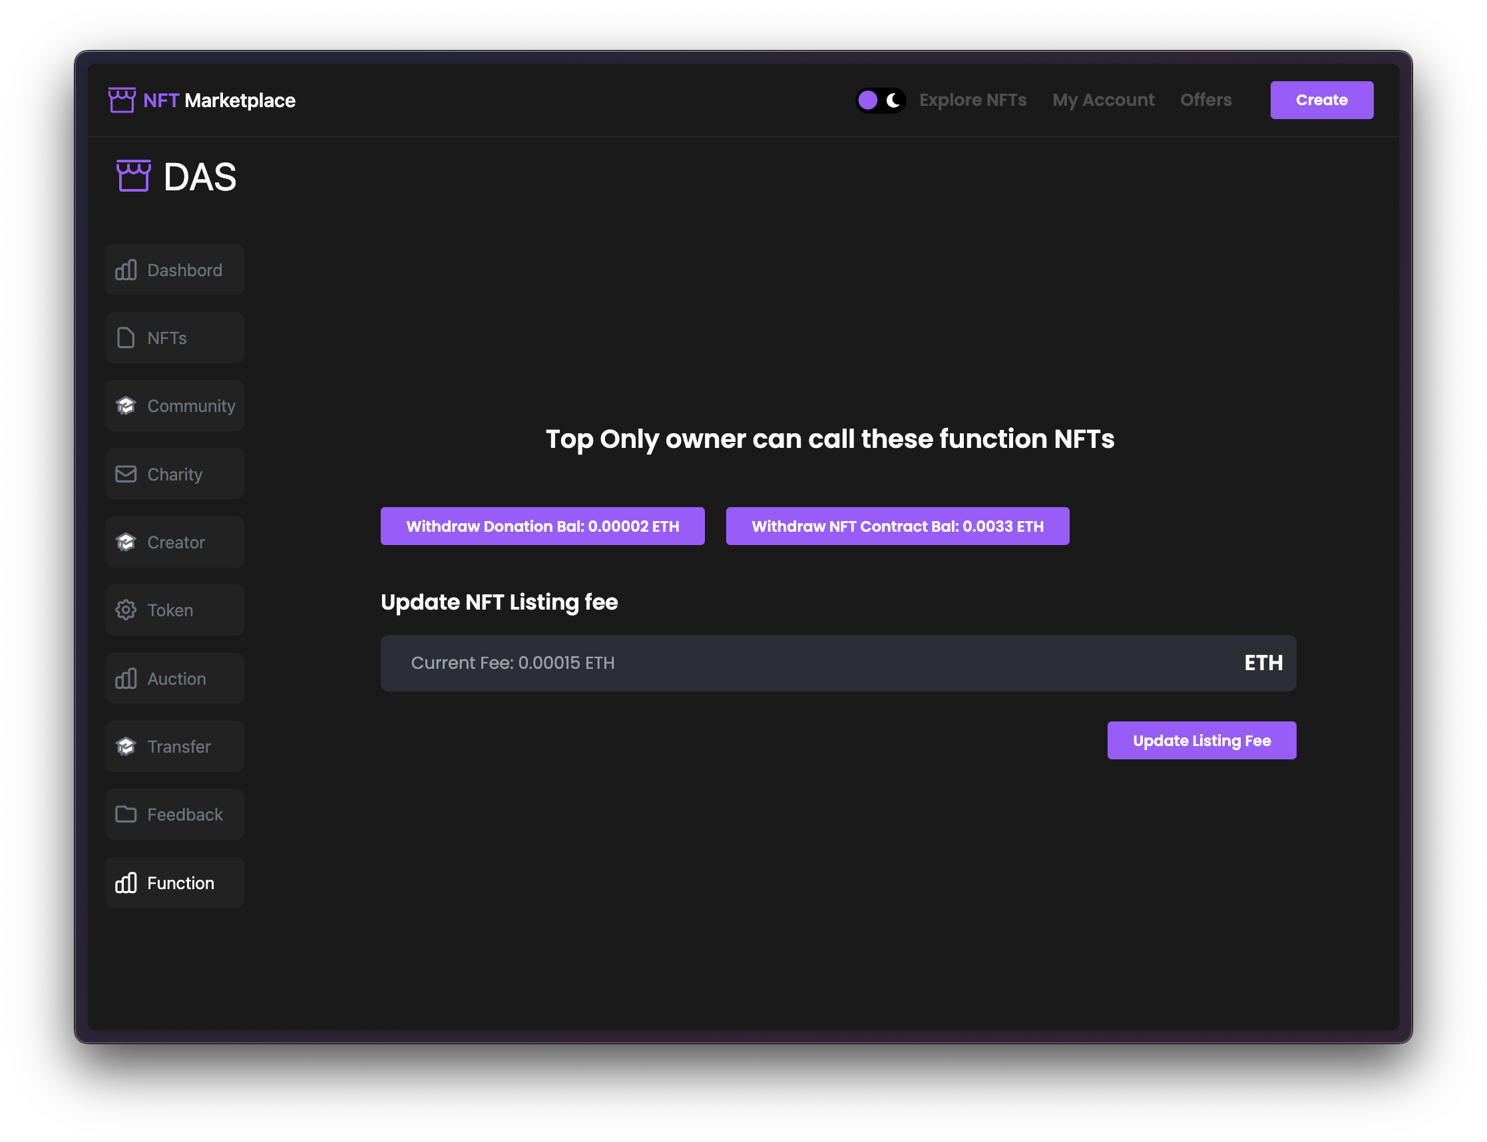Viewport: 1487px width, 1142px height.
Task: Click the Transfer graduation cap icon
Action: coord(126,747)
